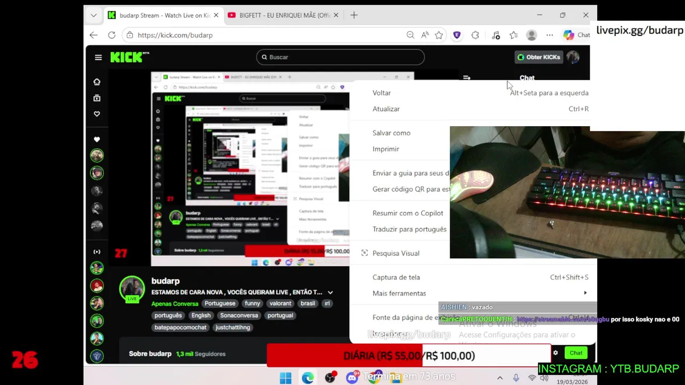
Task: Open chat settings gear icon
Action: (555, 353)
